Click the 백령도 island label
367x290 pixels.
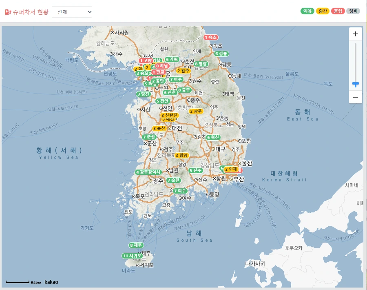coord(72,60)
